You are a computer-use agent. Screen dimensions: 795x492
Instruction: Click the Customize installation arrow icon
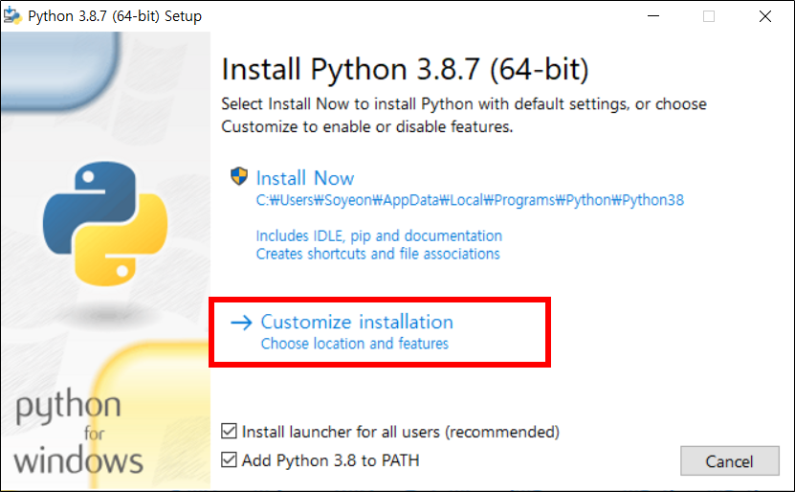241,323
